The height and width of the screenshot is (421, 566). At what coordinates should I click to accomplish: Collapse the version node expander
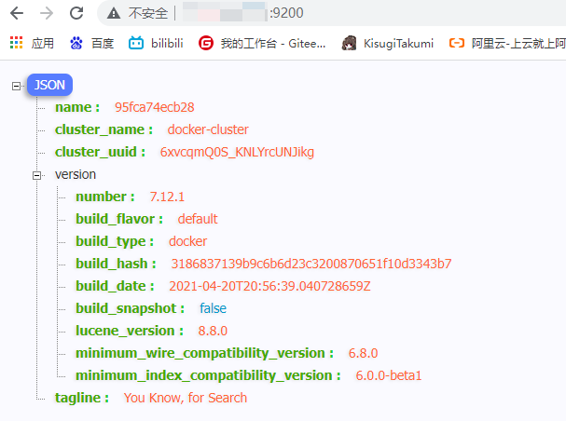coord(37,174)
